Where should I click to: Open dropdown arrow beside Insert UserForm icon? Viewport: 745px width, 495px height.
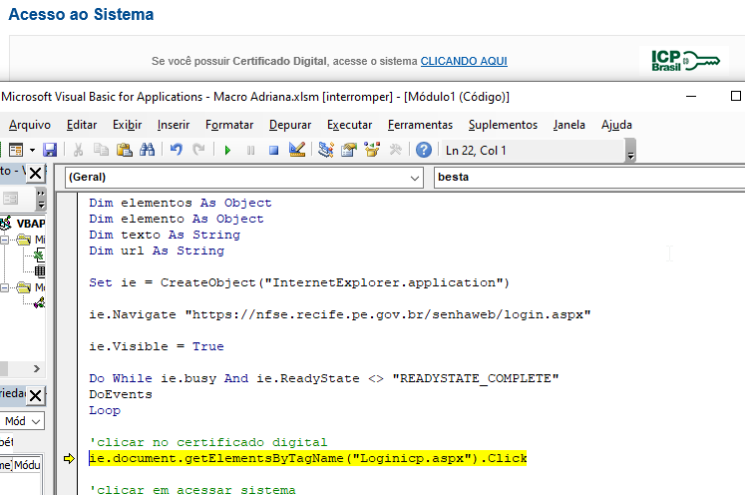tap(32, 151)
